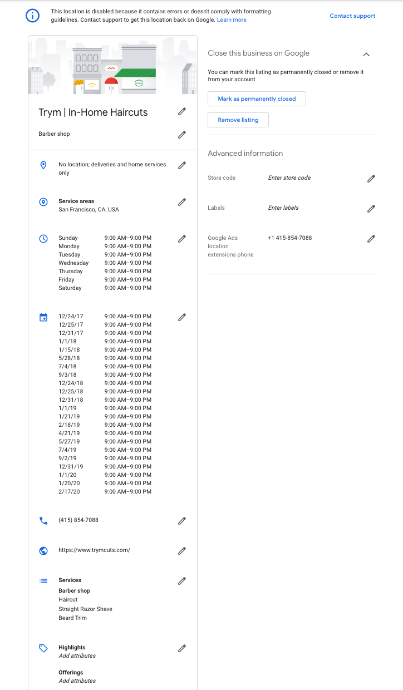The image size is (403, 690).
Task: Click the calendar special hours icon
Action: pyautogui.click(x=43, y=317)
